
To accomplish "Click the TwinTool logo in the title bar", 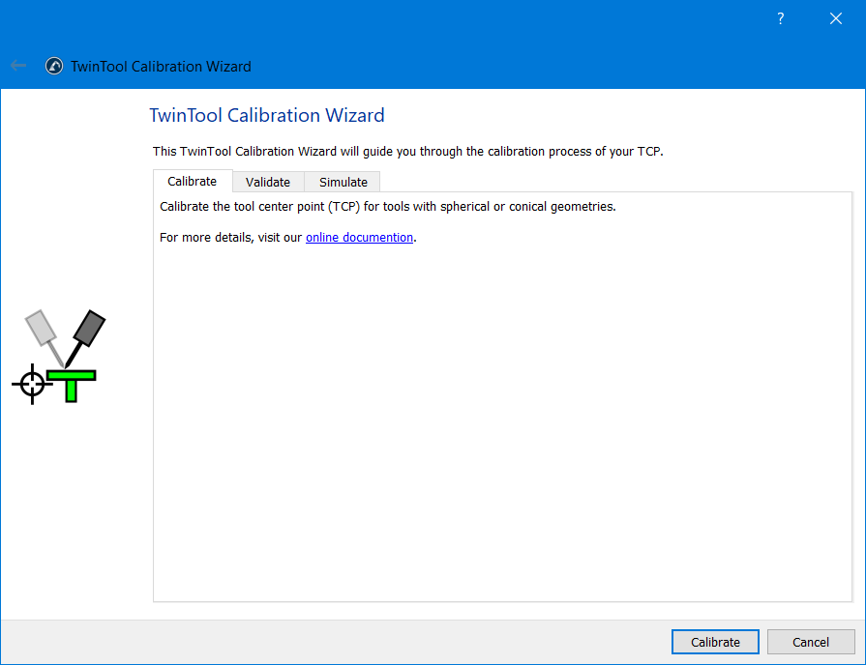I will point(54,66).
